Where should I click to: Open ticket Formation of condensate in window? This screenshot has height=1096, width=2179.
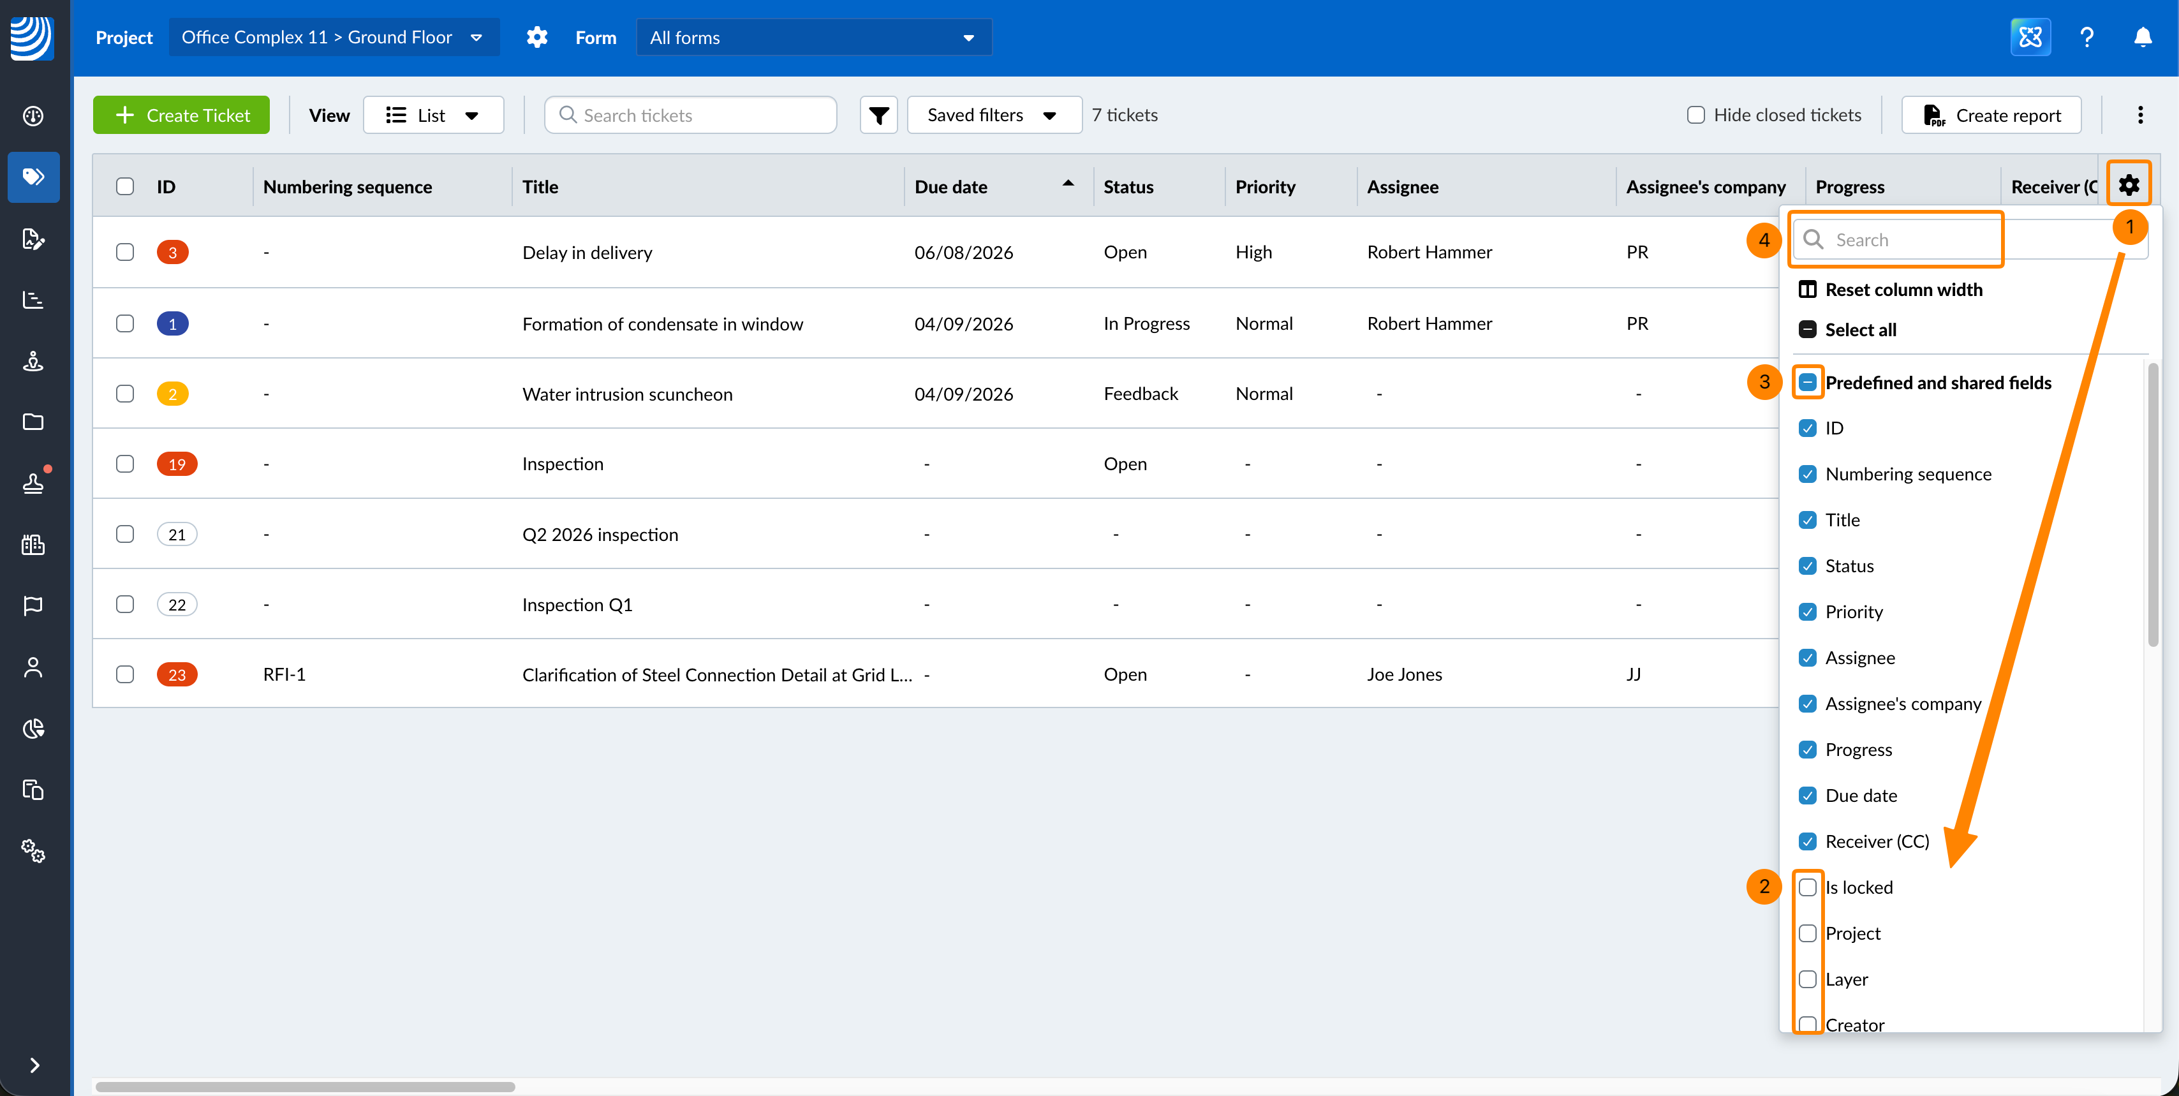[662, 324]
